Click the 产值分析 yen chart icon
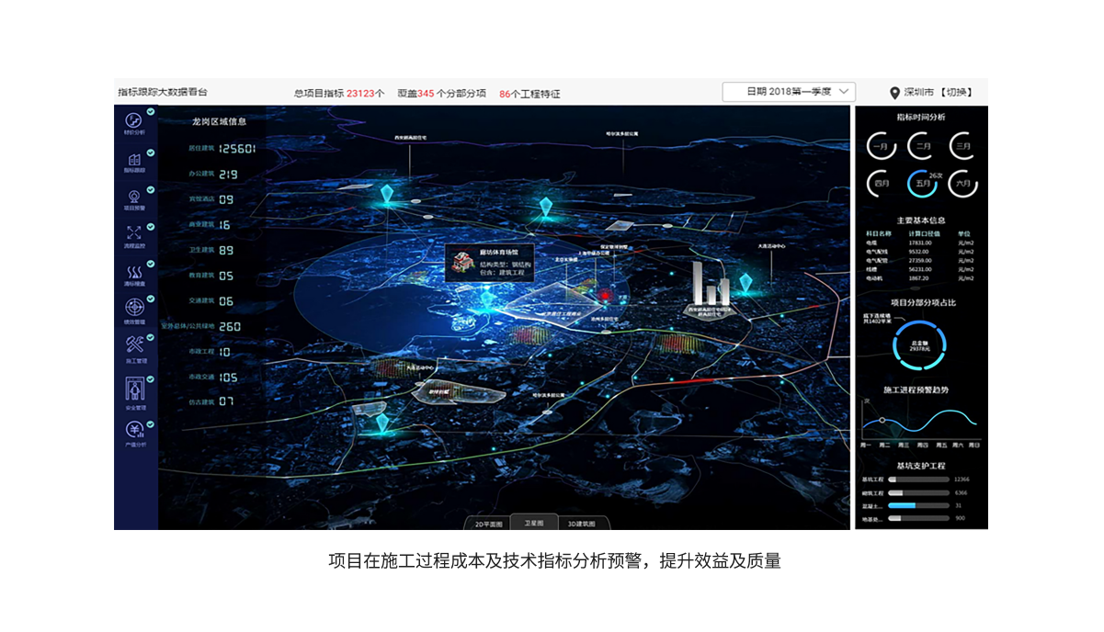Viewport: 1104px width, 632px height. click(x=134, y=430)
